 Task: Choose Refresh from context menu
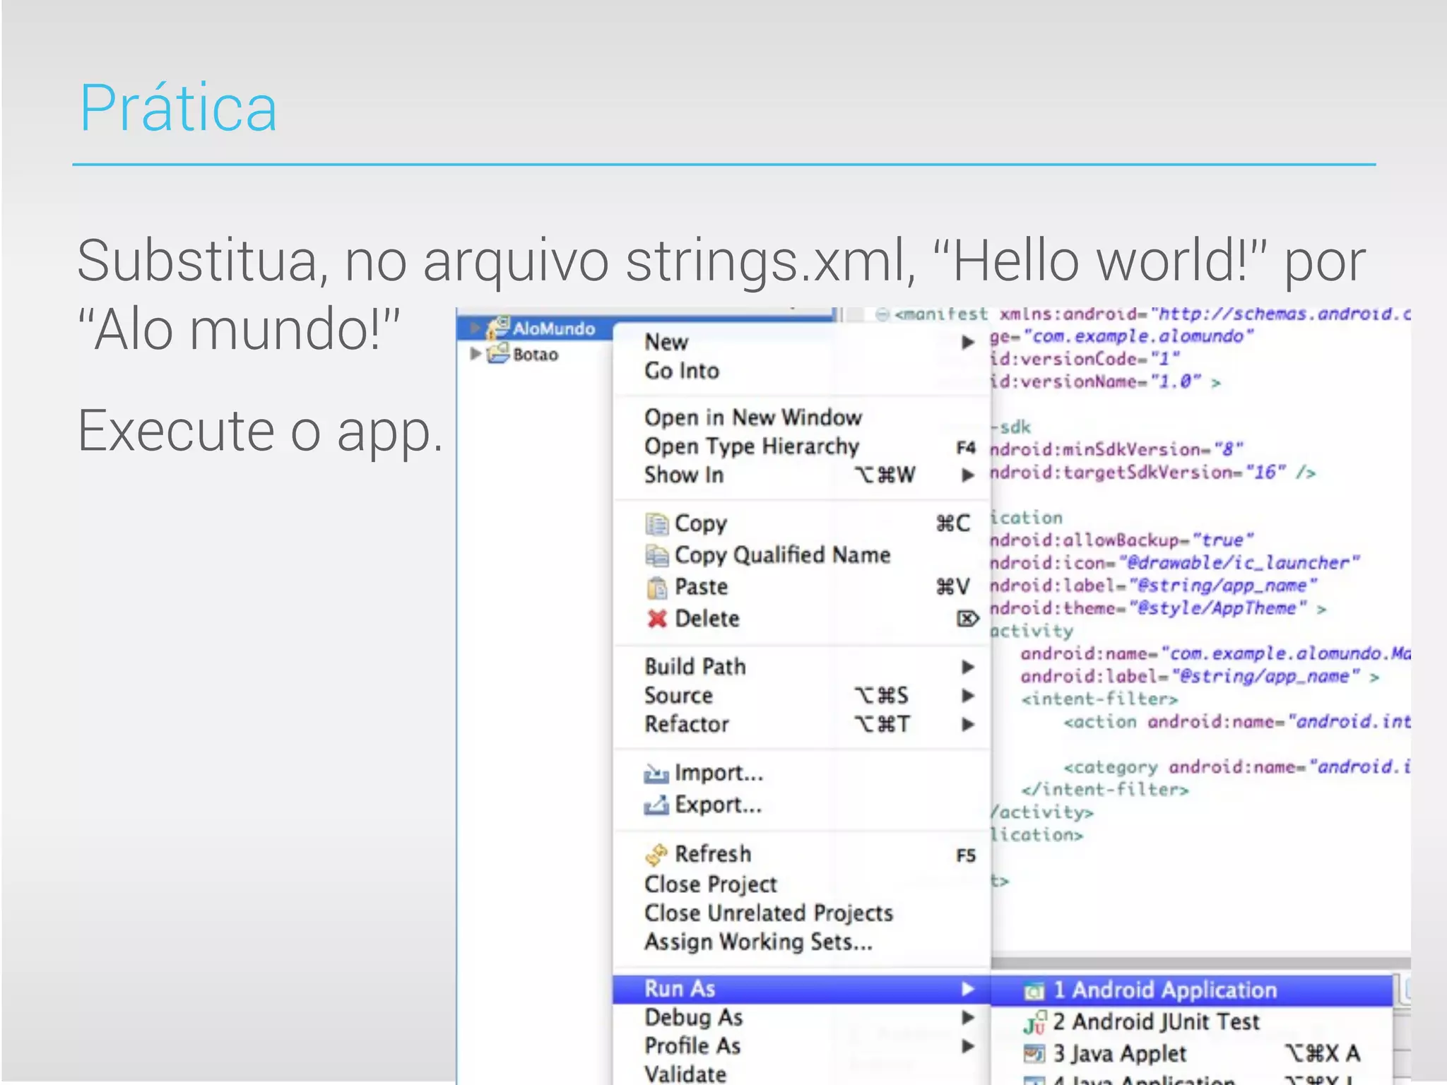[x=802, y=854]
